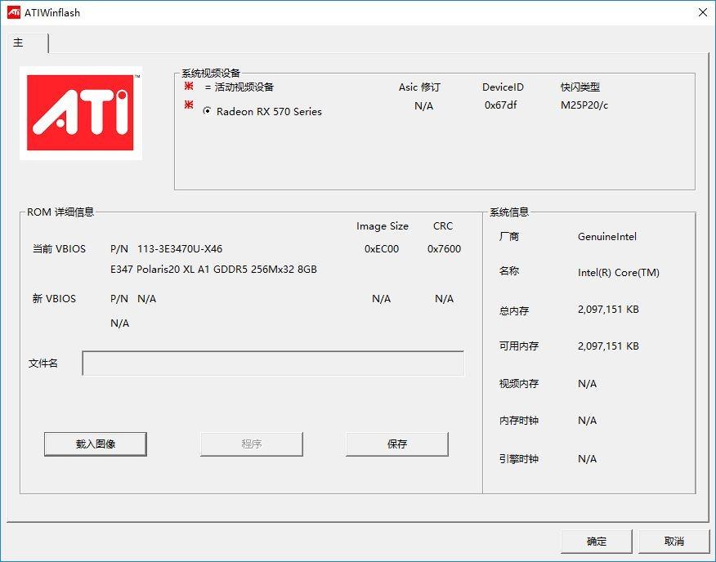Screen dimensions: 716x562
Task: Click the large ATI logo image
Action: pyautogui.click(x=81, y=114)
